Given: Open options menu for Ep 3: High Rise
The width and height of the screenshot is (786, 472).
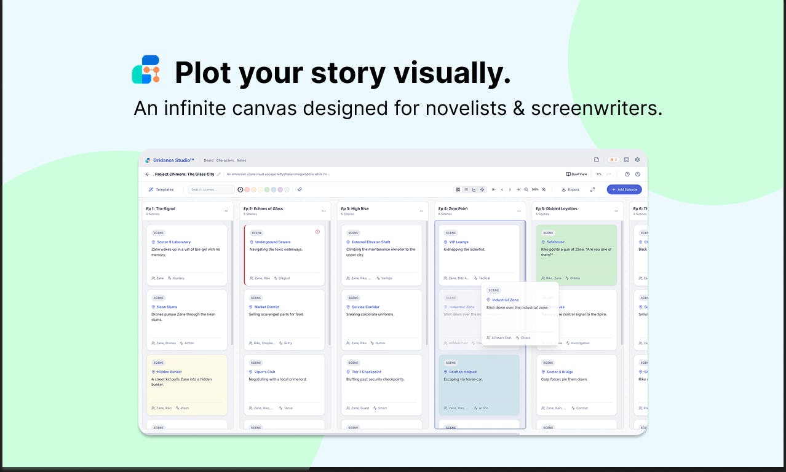Looking at the screenshot, I should (x=421, y=211).
